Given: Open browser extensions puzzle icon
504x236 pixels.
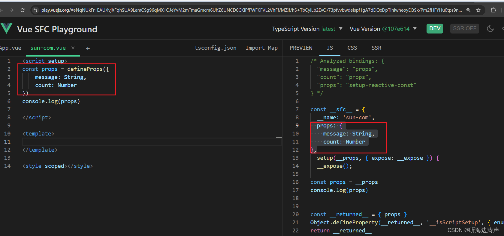Looking at the screenshot, I should point(493,10).
